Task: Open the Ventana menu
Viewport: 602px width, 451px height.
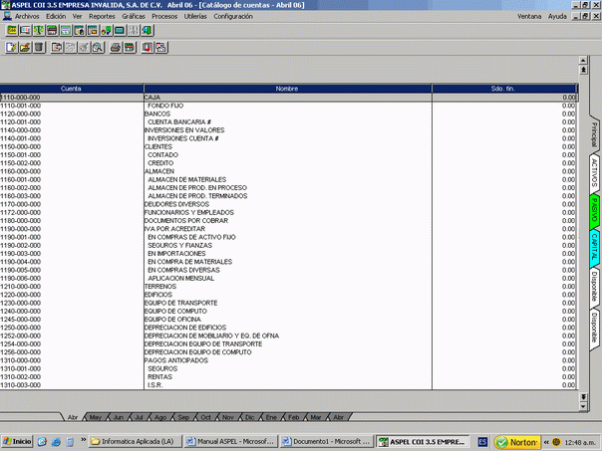Action: pos(529,16)
